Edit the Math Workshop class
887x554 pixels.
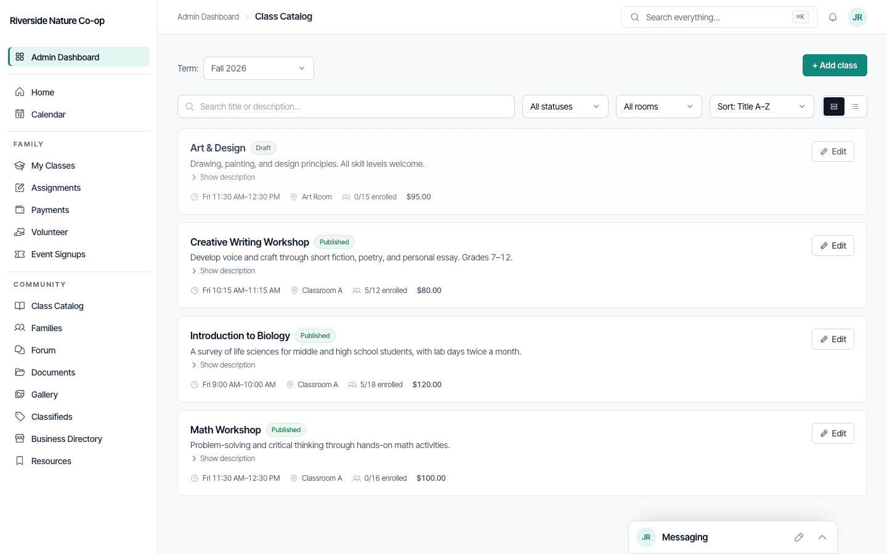[x=833, y=433]
